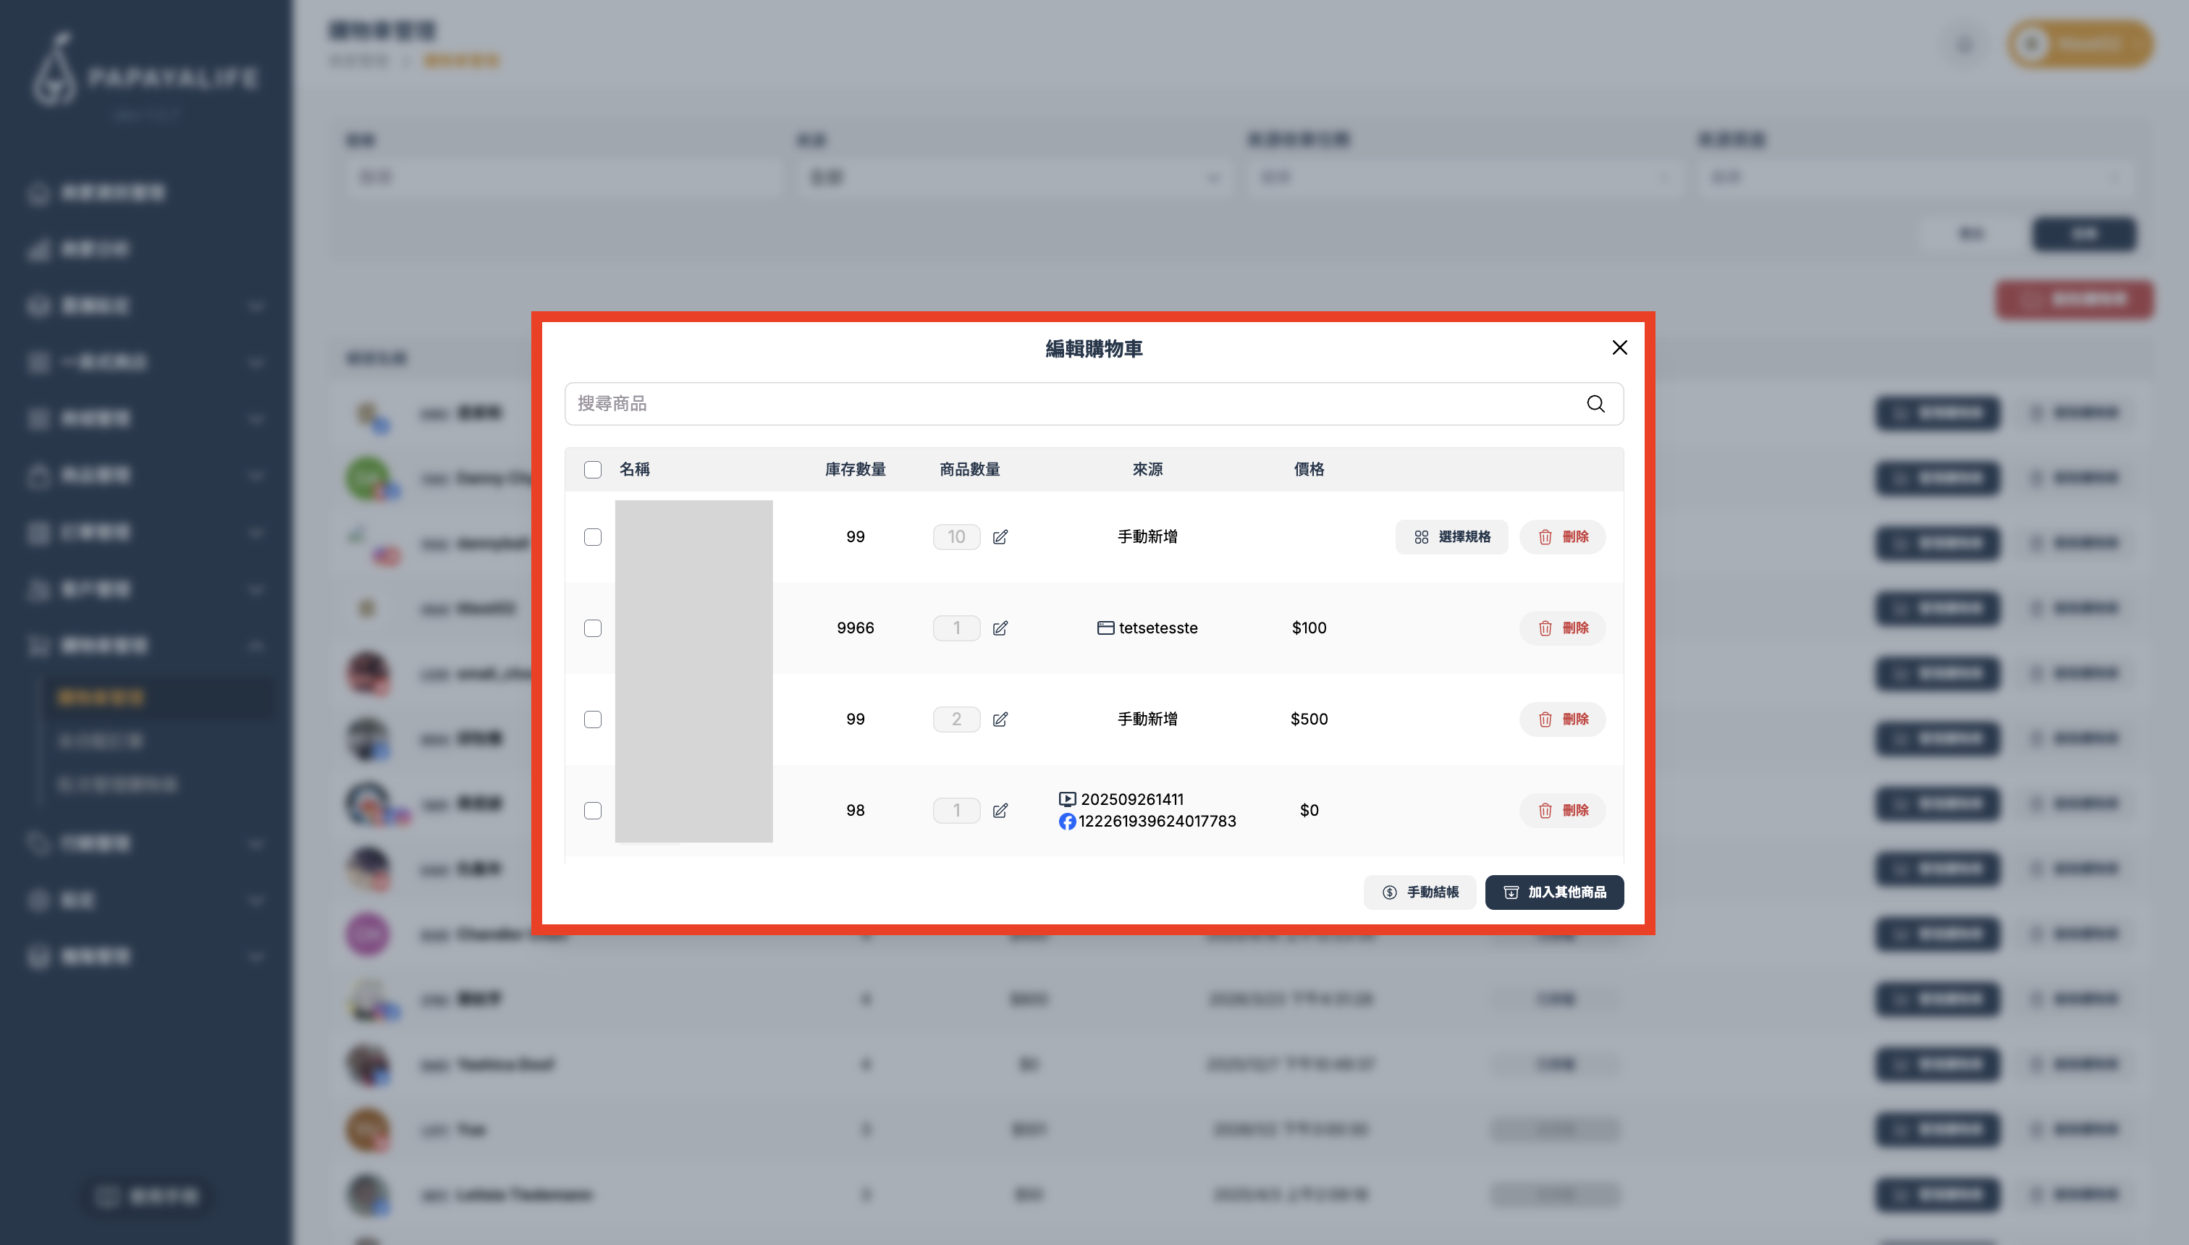Close the 編輯購物車 dialog
Screen dimensions: 2189x1245
pyautogui.click(x=1619, y=348)
